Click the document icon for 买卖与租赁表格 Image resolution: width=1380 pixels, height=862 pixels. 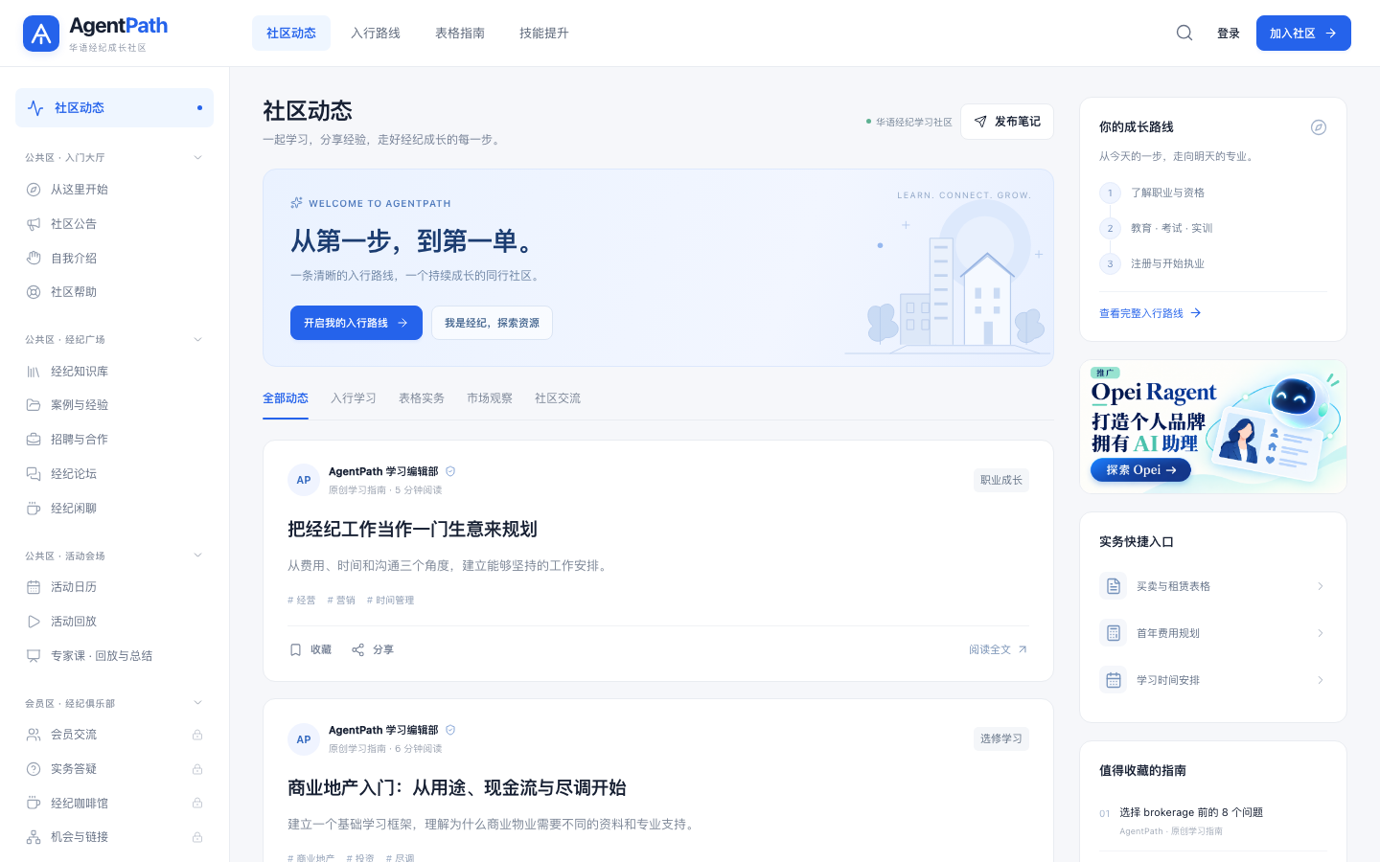click(1114, 586)
